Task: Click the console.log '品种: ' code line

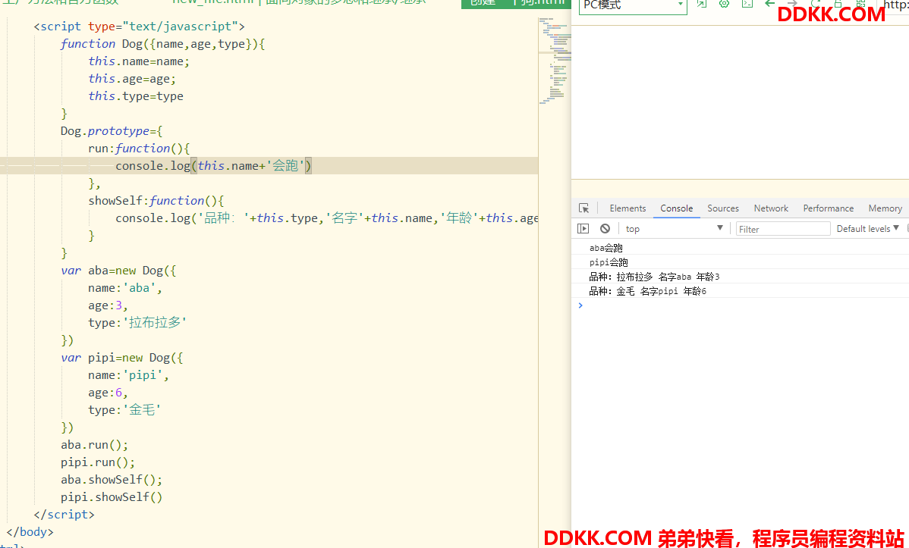Action: tap(326, 218)
